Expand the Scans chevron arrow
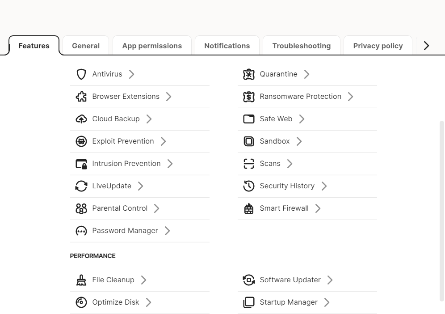 coord(290,164)
